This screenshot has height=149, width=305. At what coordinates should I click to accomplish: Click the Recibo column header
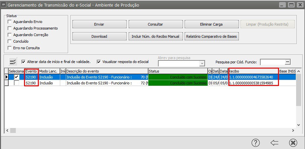(253, 71)
